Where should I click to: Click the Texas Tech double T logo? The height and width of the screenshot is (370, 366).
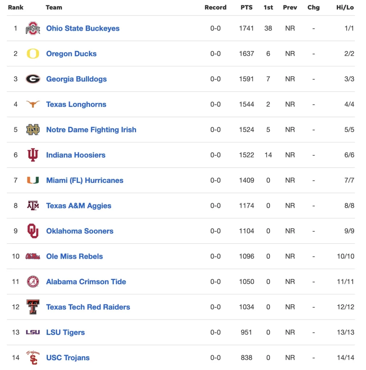[33, 307]
